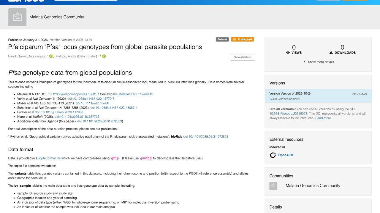Screen dimensions: 380x213
Task: Click the download icon beside DOWNLOADS
Action: point(331,53)
